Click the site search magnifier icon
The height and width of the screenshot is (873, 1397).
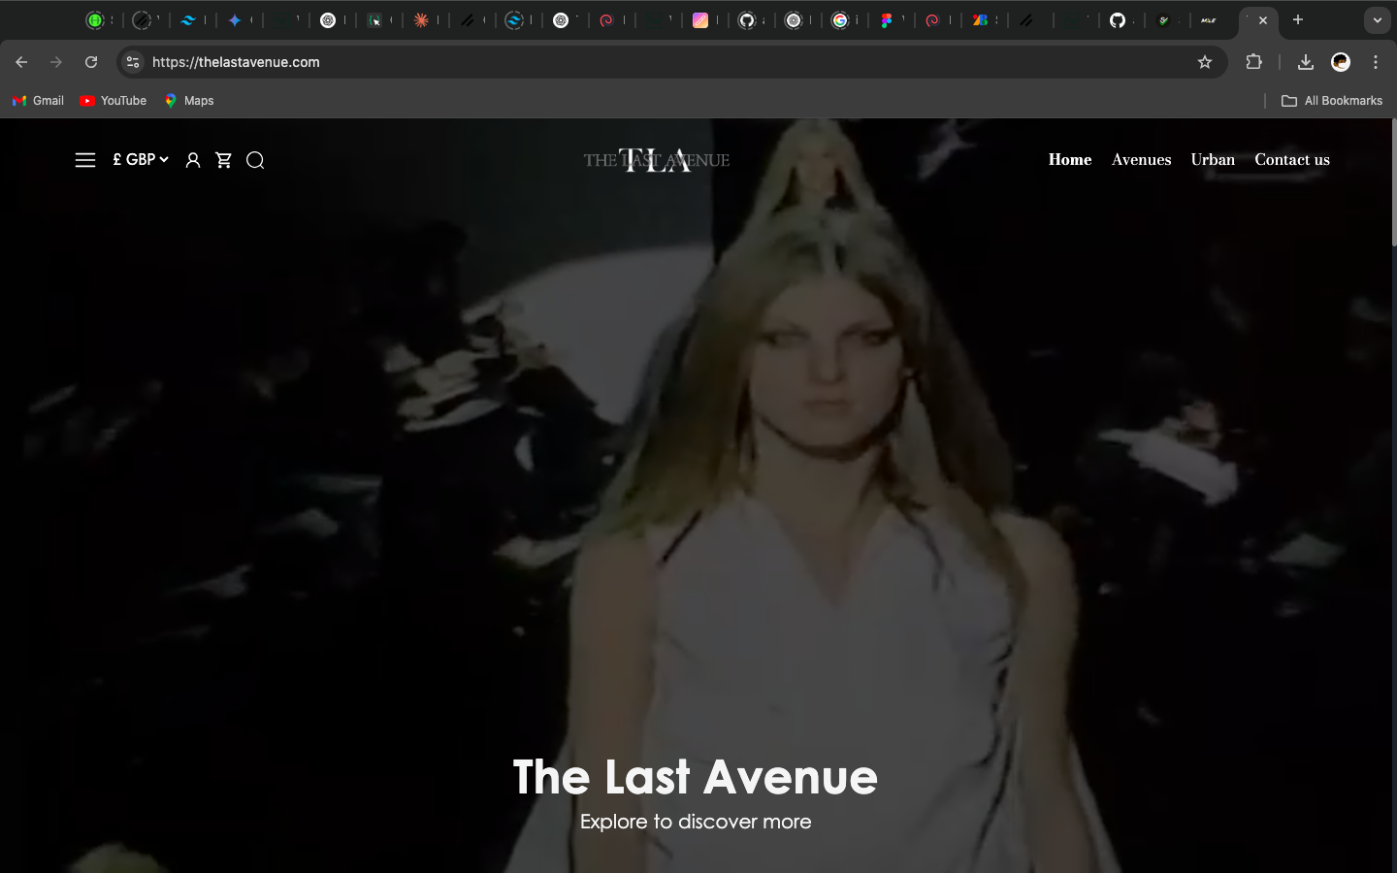pos(255,160)
